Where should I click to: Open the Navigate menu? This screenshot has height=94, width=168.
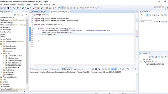[21, 4]
